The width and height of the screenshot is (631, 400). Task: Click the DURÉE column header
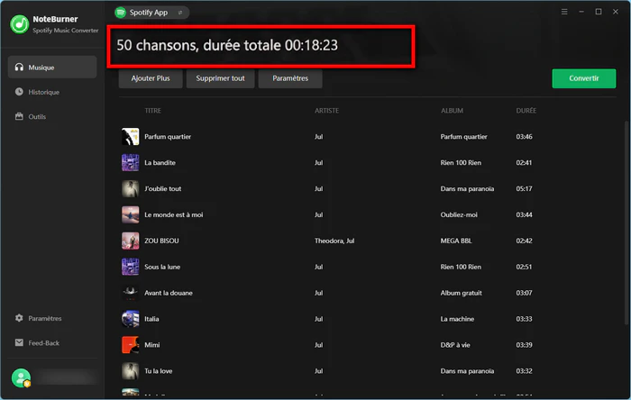coord(526,111)
